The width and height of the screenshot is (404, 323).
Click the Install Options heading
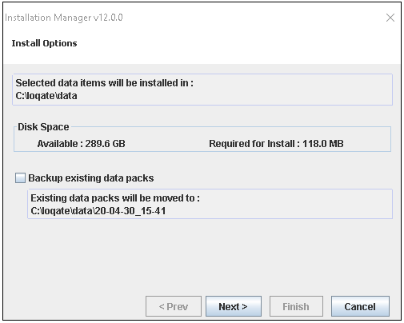pos(44,43)
